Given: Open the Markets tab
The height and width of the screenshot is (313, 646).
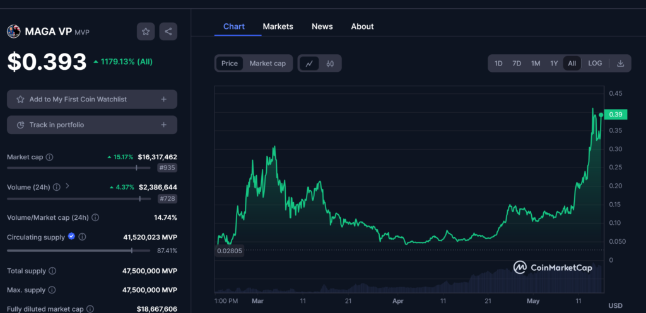Looking at the screenshot, I should (x=278, y=26).
